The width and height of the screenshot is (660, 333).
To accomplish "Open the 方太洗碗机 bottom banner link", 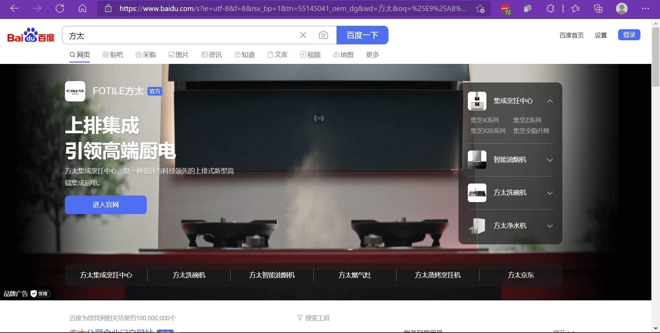I will click(189, 275).
